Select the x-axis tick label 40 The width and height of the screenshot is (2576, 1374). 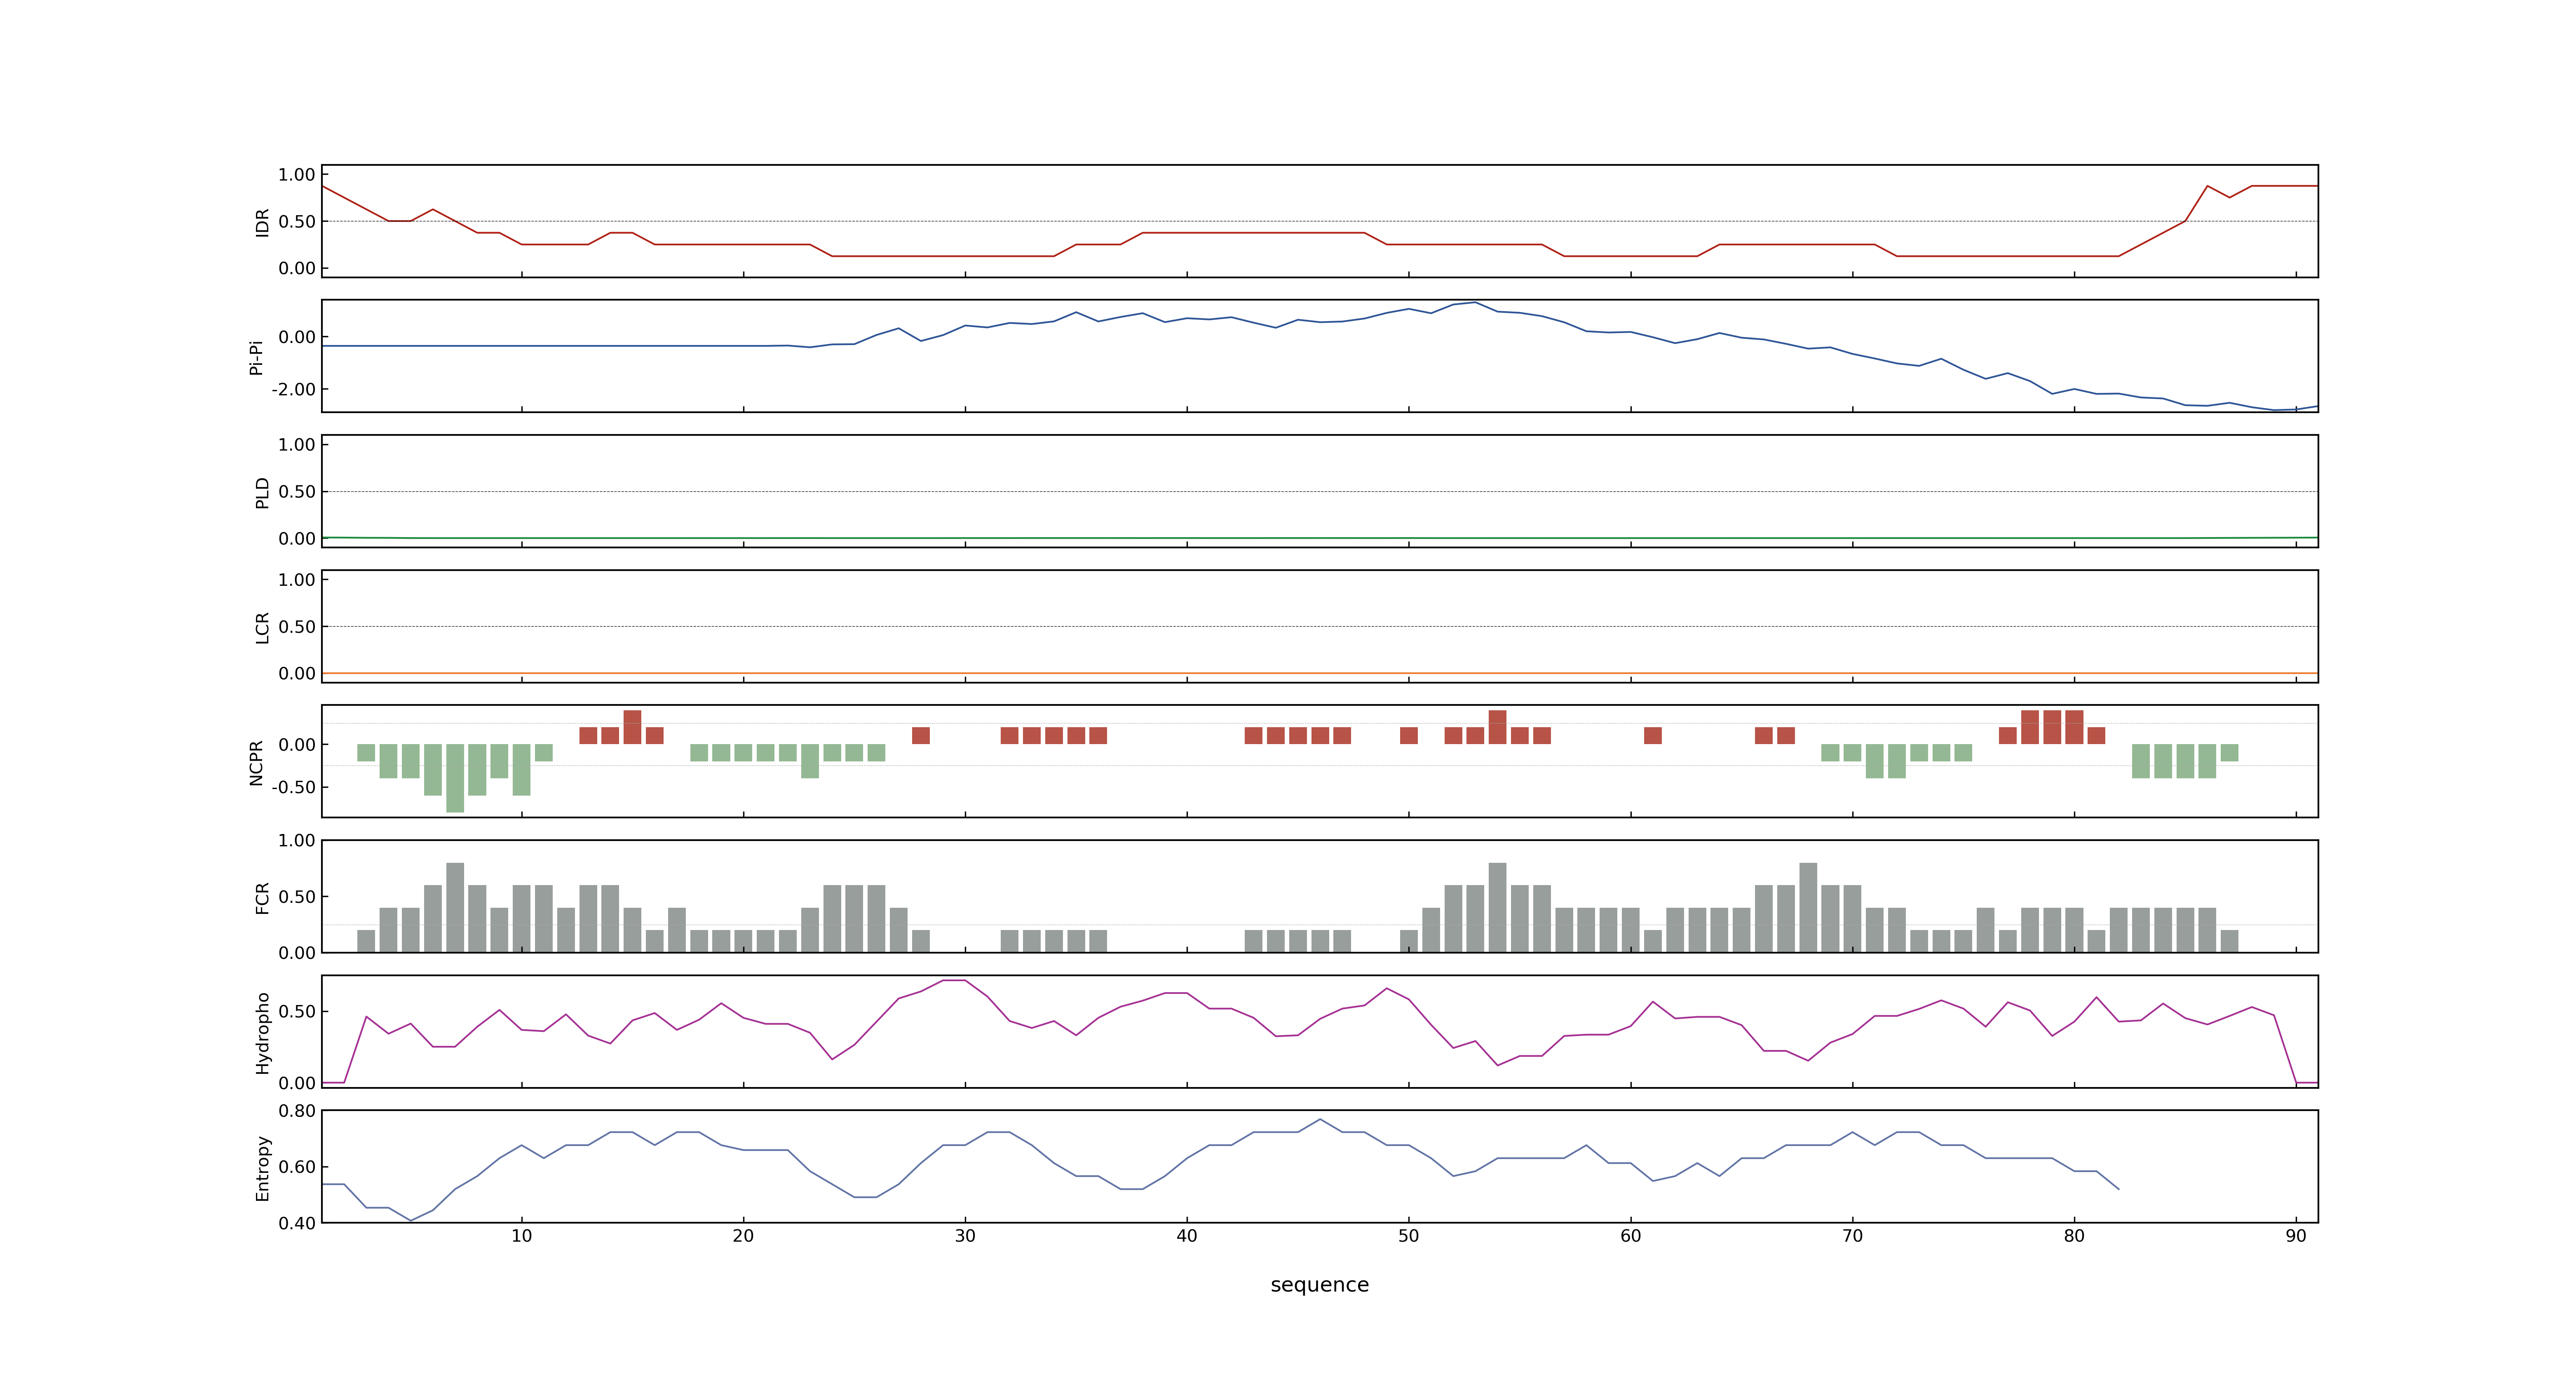pos(1187,1236)
